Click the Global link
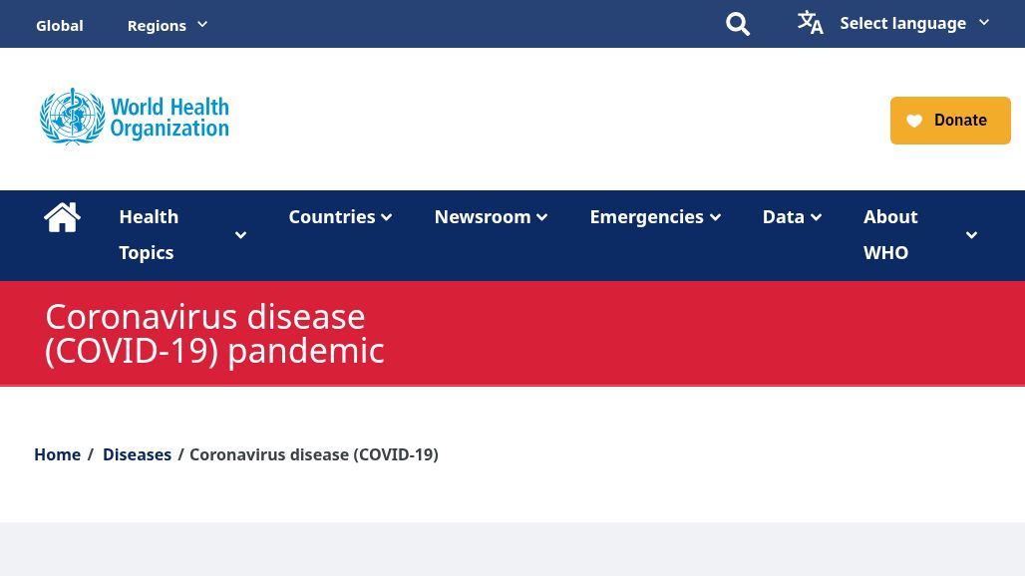The width and height of the screenshot is (1025, 576). [x=60, y=26]
